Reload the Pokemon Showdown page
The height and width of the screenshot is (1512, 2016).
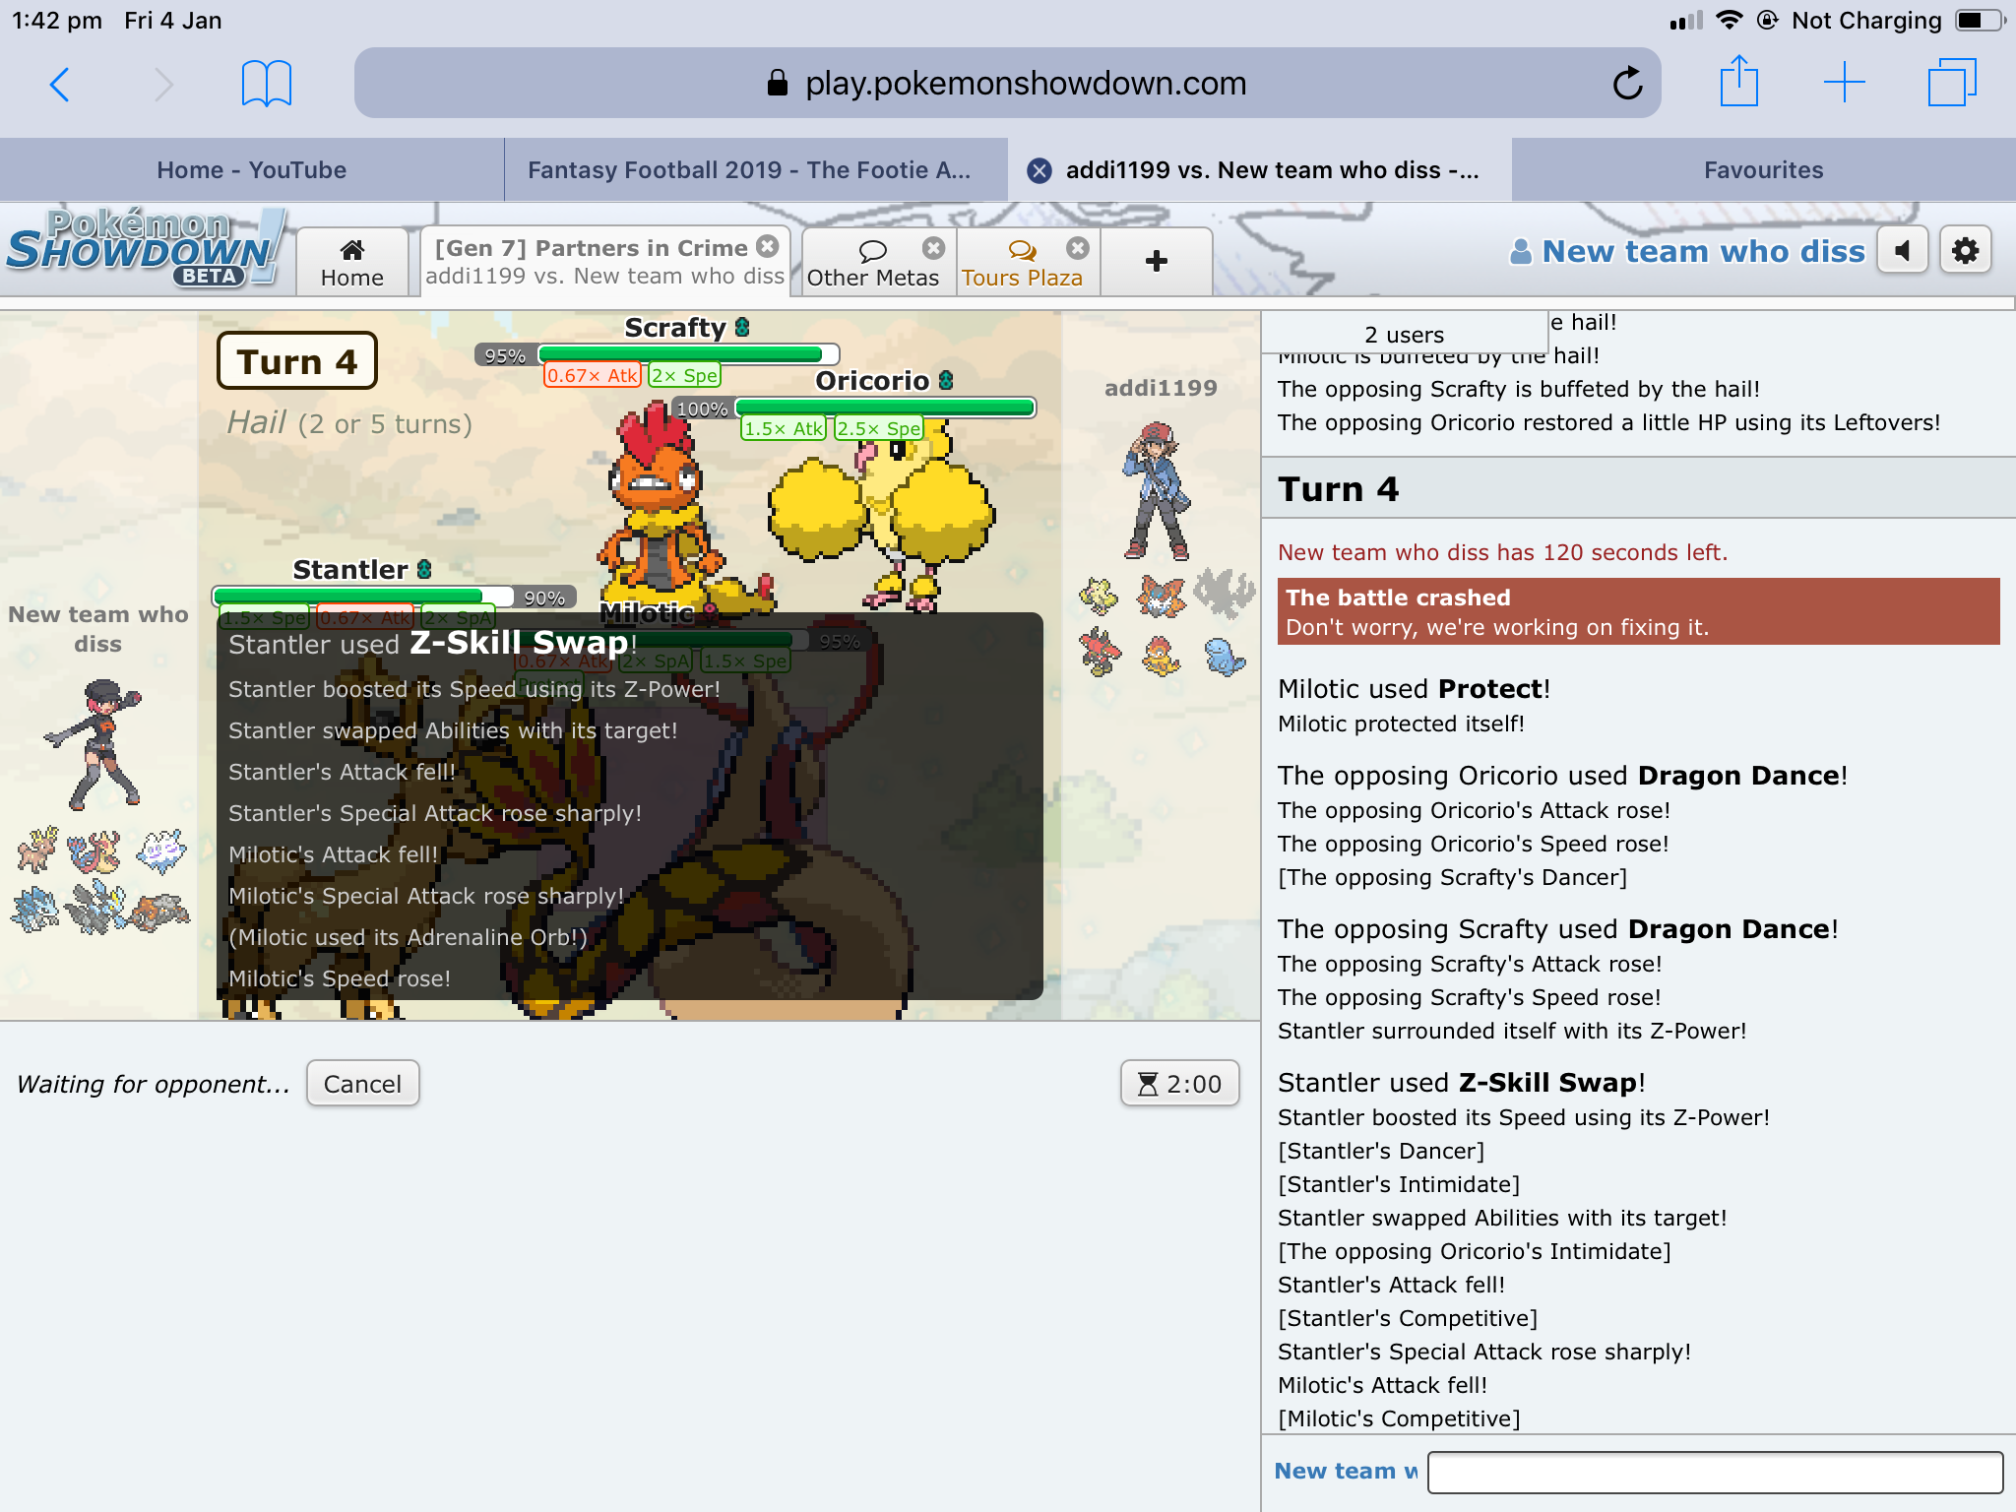pyautogui.click(x=1627, y=84)
